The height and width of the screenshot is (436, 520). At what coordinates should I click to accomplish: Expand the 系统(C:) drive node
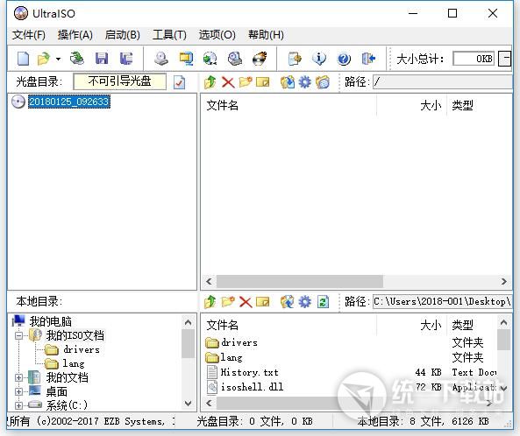click(19, 405)
